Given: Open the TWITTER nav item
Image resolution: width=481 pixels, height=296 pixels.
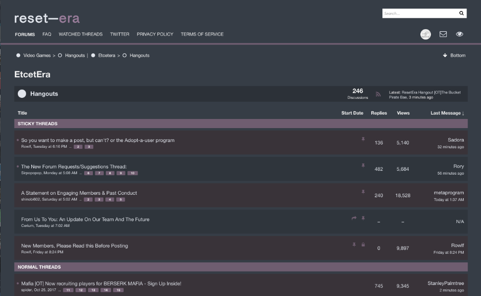Looking at the screenshot, I should 120,34.
